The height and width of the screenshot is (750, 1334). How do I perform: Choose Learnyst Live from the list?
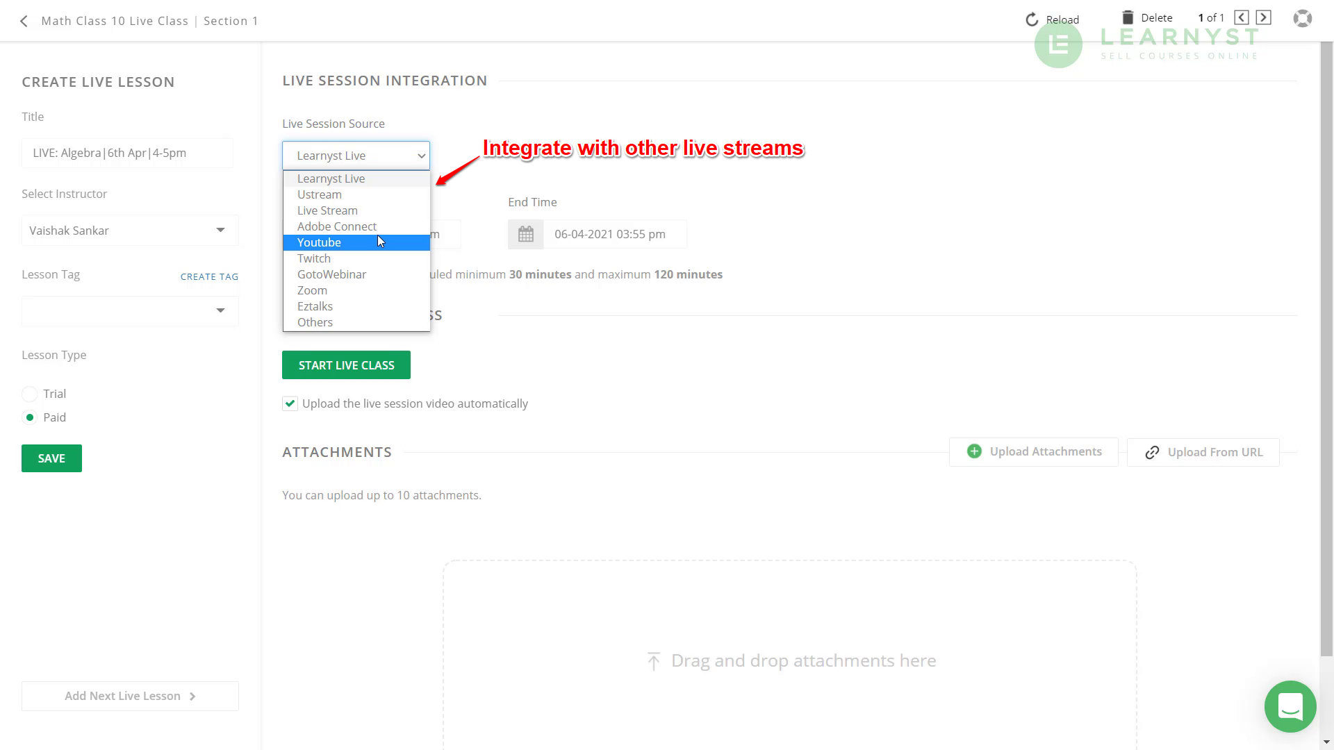pos(356,178)
